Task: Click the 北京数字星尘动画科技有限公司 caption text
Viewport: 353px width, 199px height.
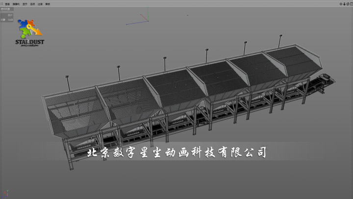Action: (x=176, y=153)
